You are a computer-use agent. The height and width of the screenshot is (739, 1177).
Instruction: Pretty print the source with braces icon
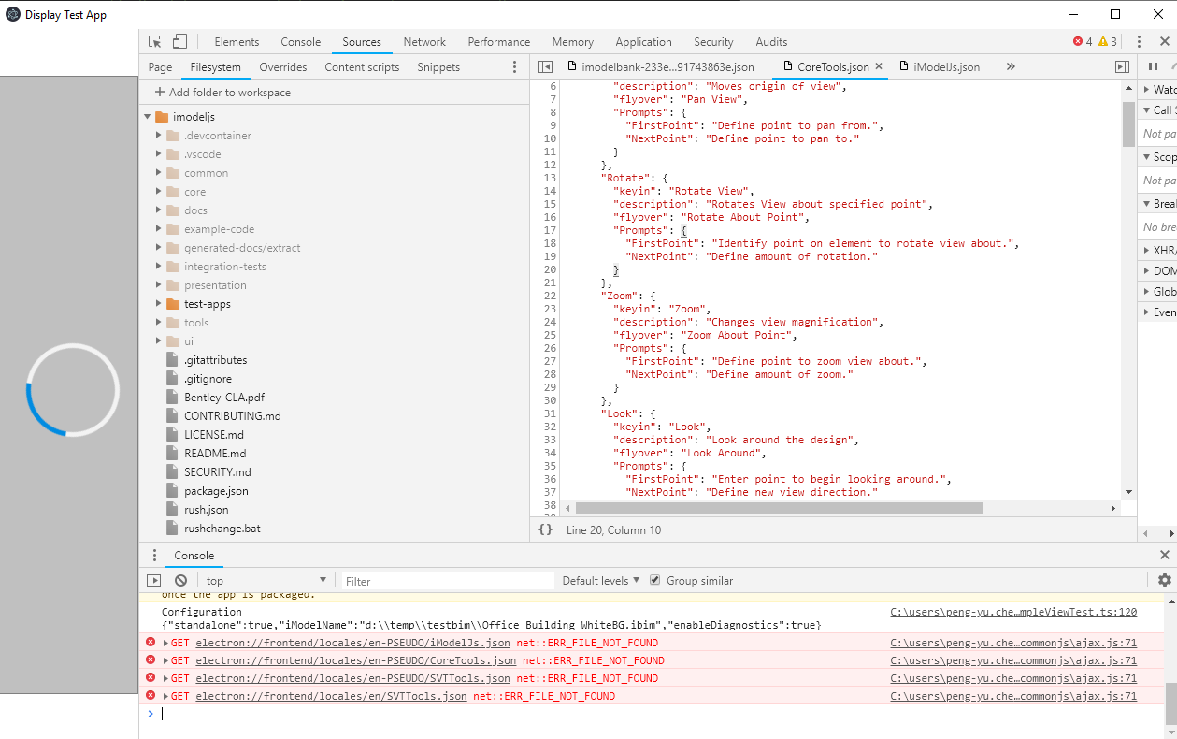click(x=545, y=530)
